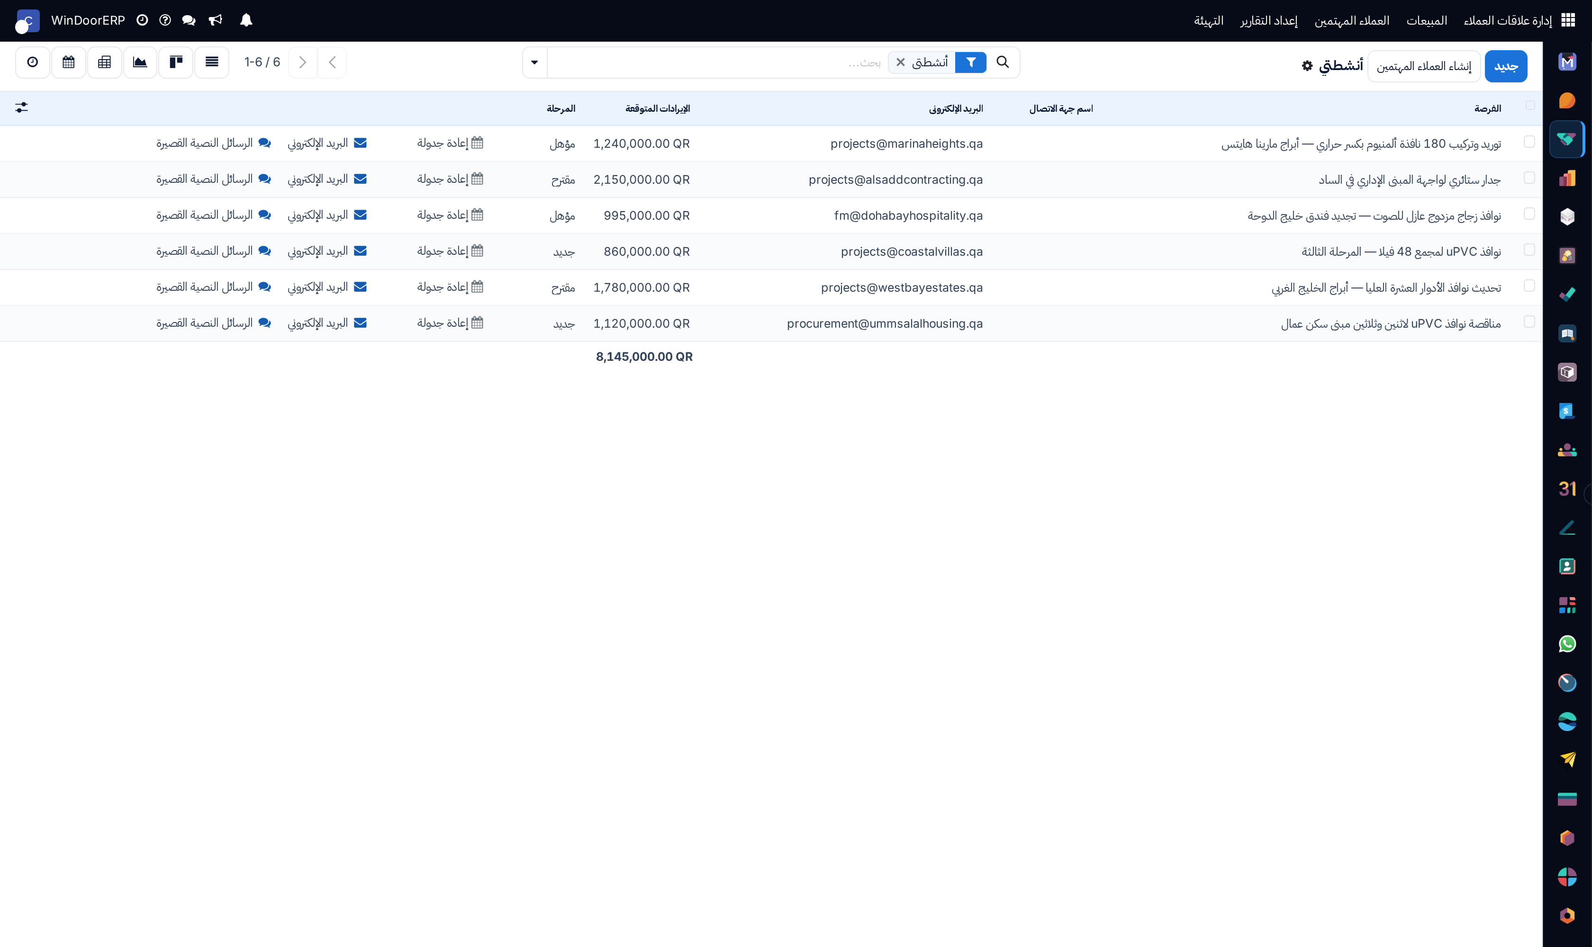Sort by الفرصة column header
Viewport: 1592px width, 947px height.
[x=1488, y=108]
